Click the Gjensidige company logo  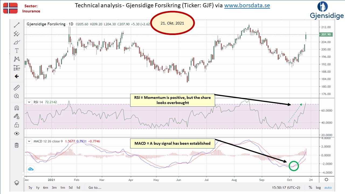[x=327, y=11]
